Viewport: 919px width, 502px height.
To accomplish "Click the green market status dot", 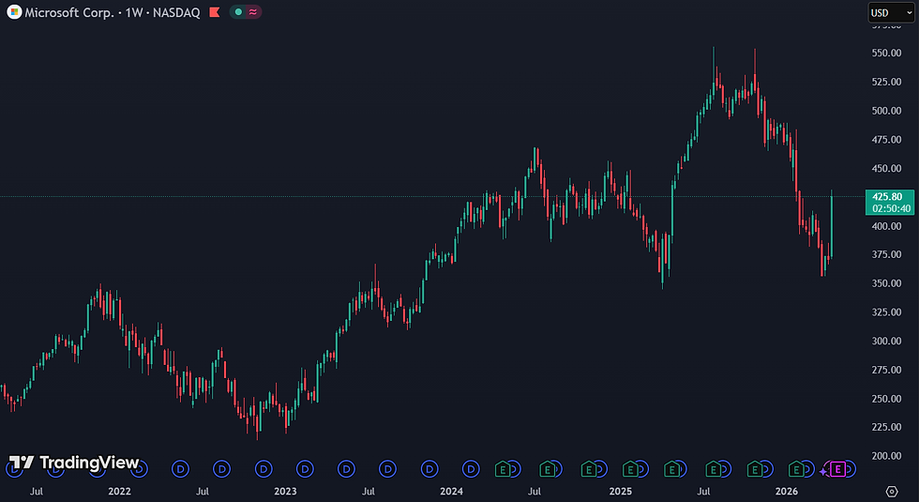I will (x=238, y=11).
